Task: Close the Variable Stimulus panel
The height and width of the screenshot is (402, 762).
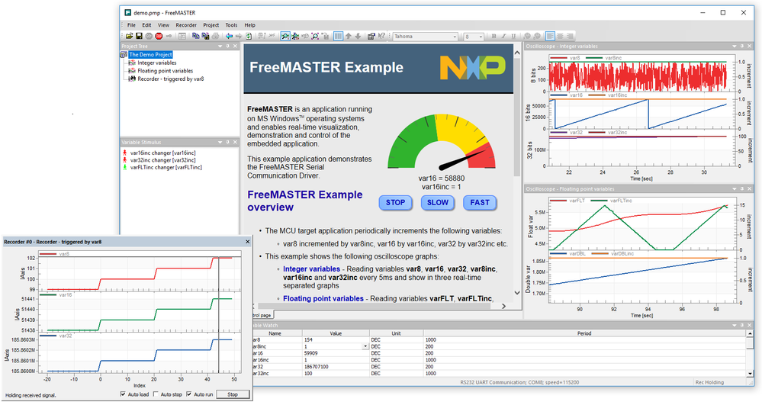Action: tap(235, 142)
